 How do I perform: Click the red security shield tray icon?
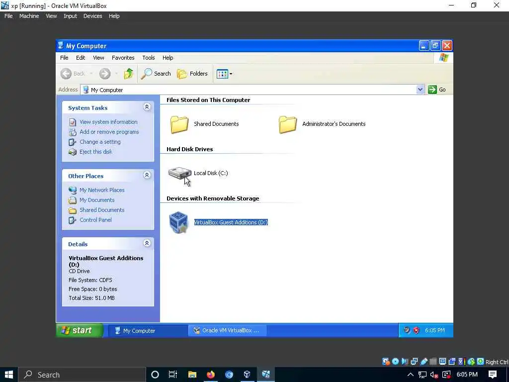(416, 330)
